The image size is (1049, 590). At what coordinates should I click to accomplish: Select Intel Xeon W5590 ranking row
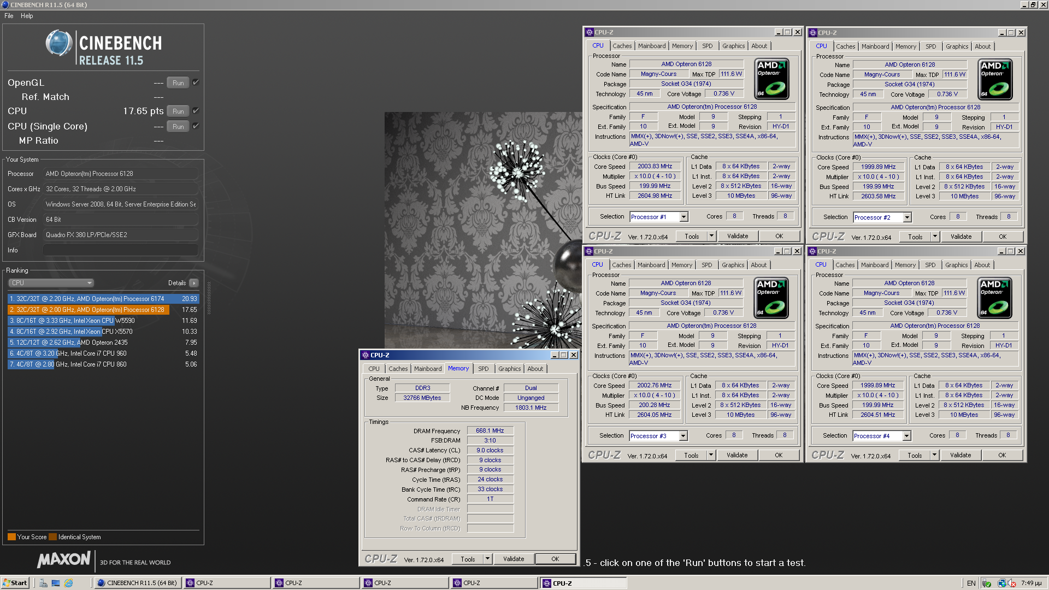click(103, 321)
